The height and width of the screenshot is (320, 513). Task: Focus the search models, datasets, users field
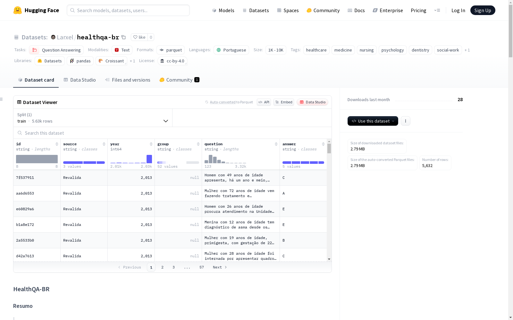128,10
